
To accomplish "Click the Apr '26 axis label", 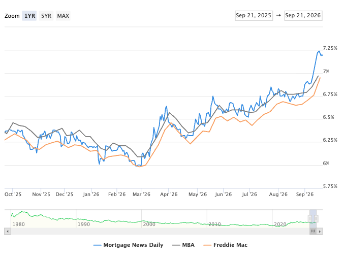I will (x=169, y=195).
